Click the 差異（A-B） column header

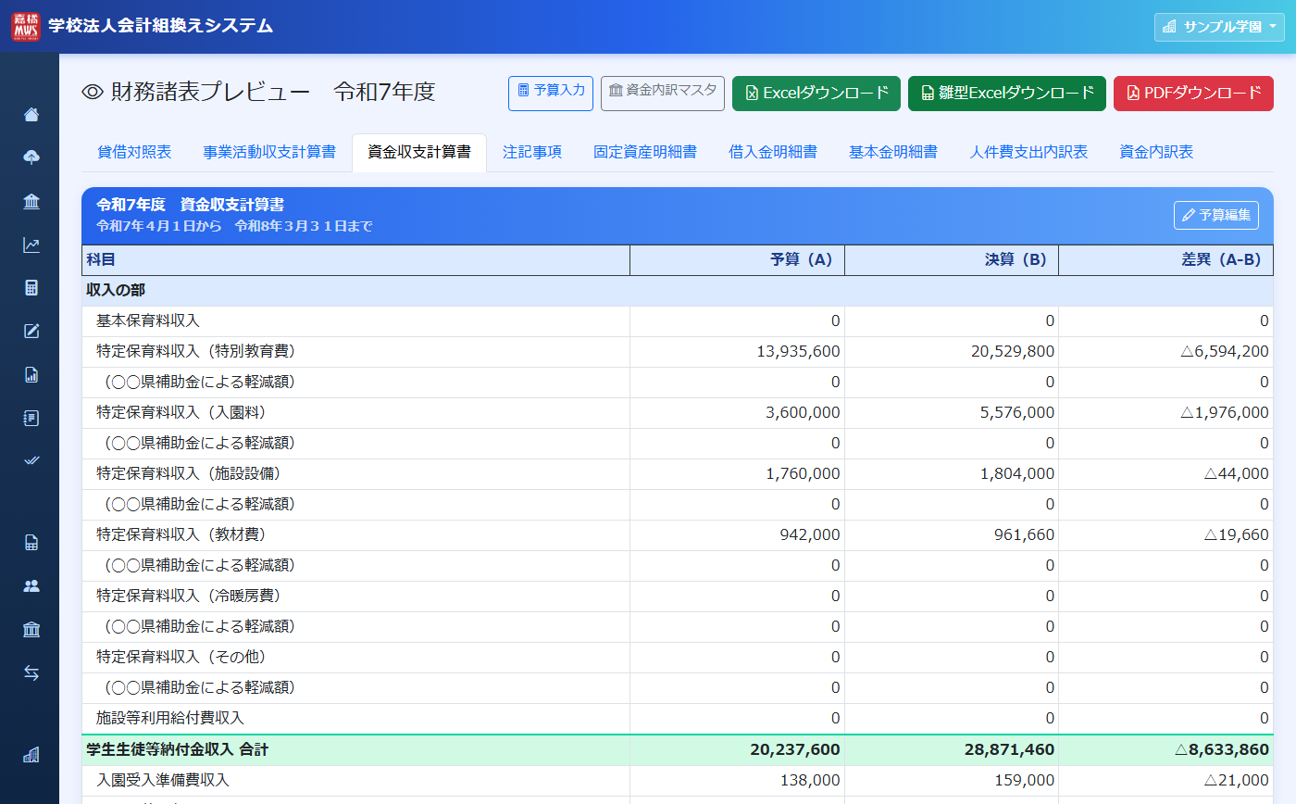(1166, 260)
